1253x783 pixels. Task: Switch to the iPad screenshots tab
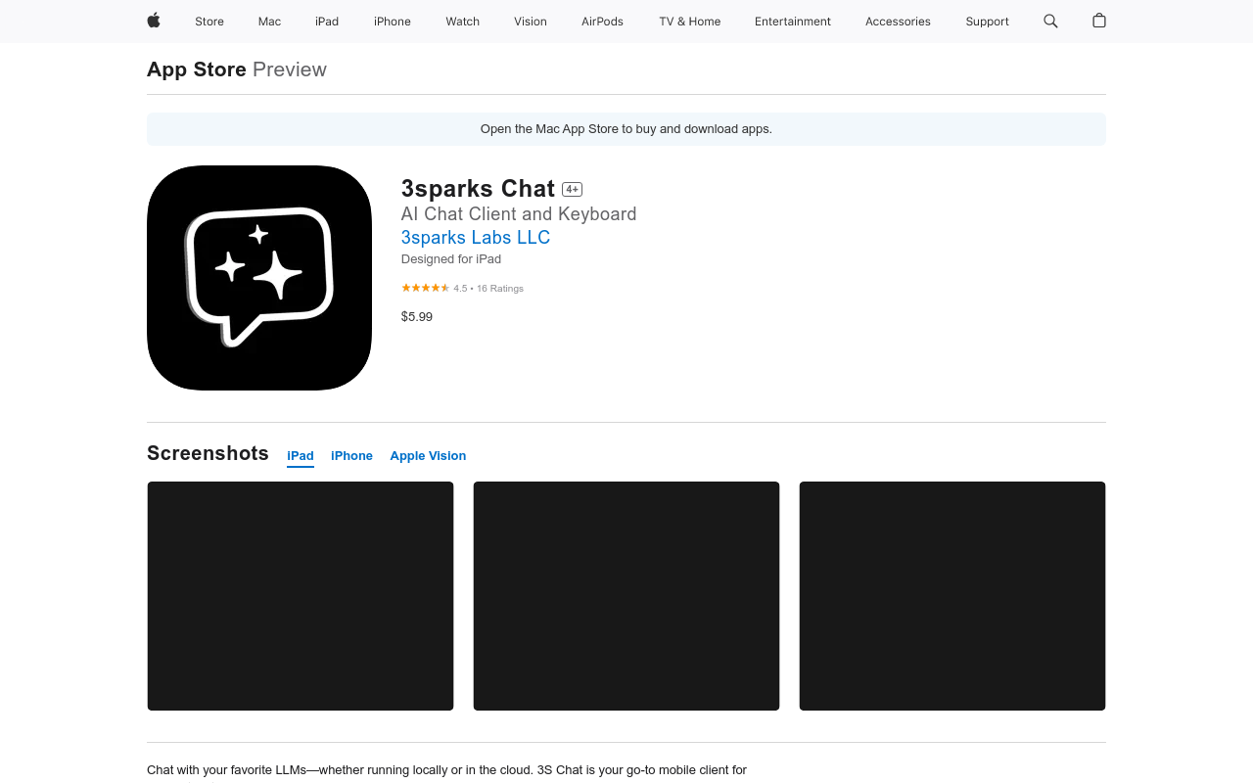tap(301, 456)
